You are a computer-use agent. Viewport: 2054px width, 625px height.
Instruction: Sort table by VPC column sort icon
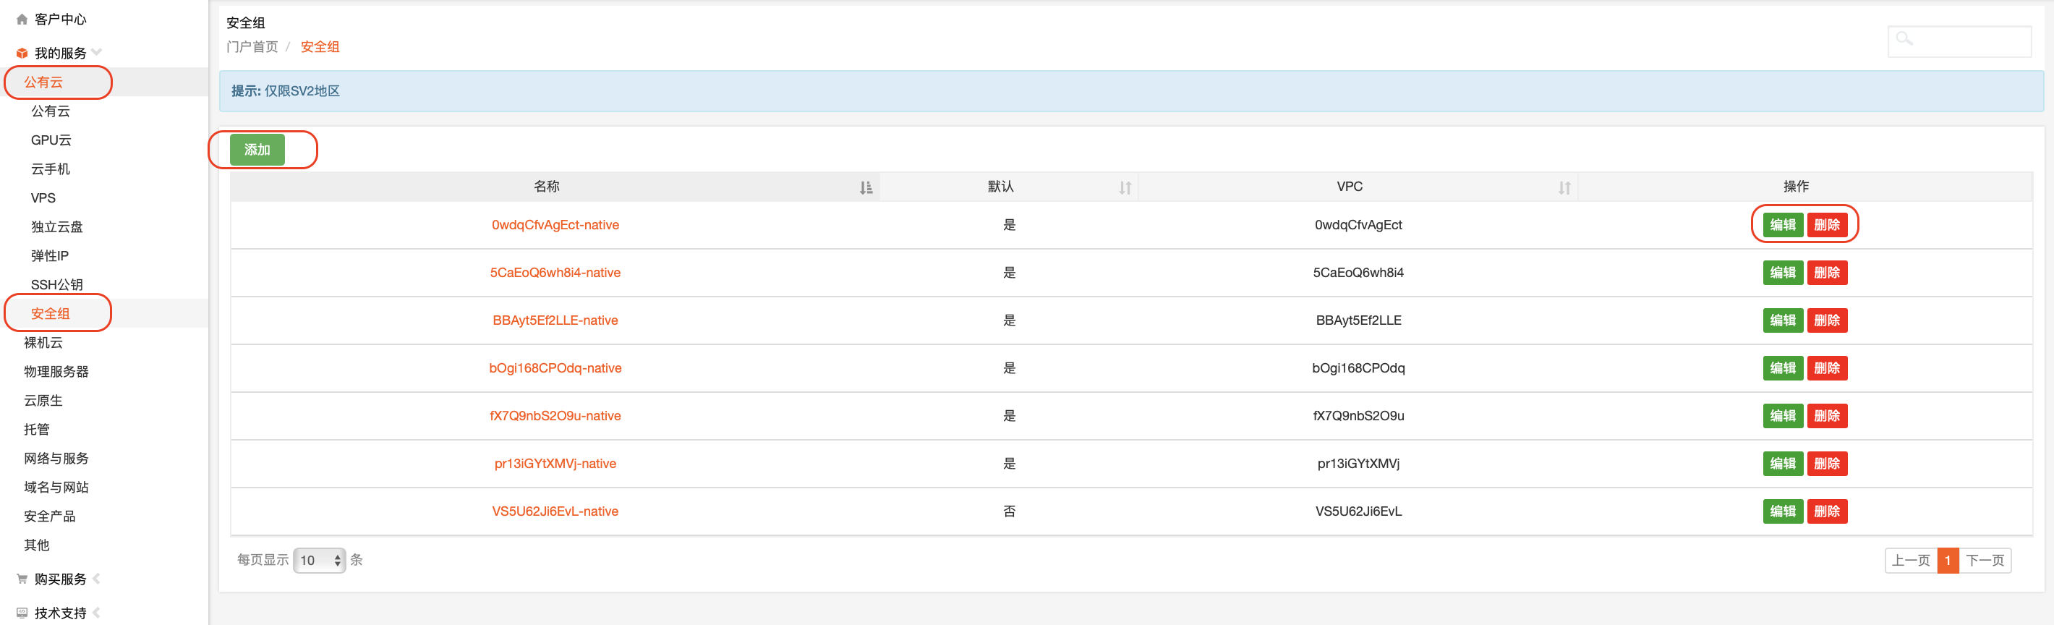pyautogui.click(x=1564, y=187)
